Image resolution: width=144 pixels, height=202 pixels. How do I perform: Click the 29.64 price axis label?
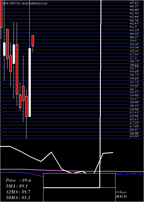[x=134, y=109]
